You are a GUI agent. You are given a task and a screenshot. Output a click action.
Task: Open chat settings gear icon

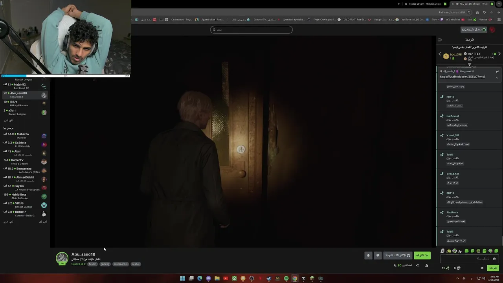coord(482,268)
